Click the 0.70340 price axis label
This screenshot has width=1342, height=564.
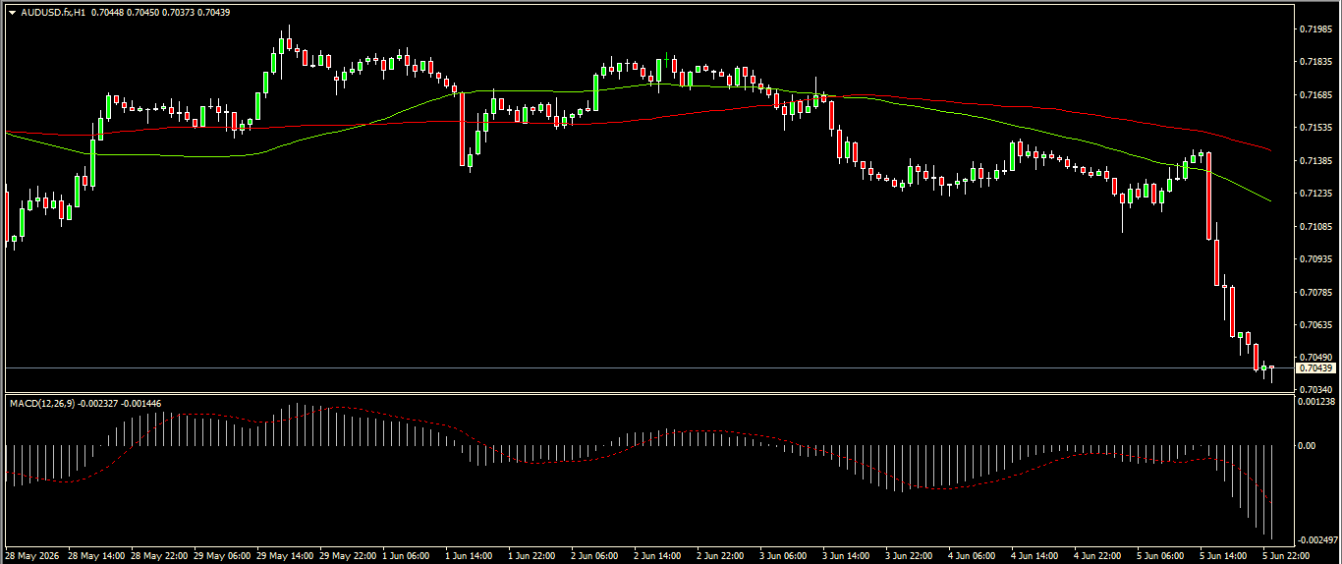[1314, 390]
